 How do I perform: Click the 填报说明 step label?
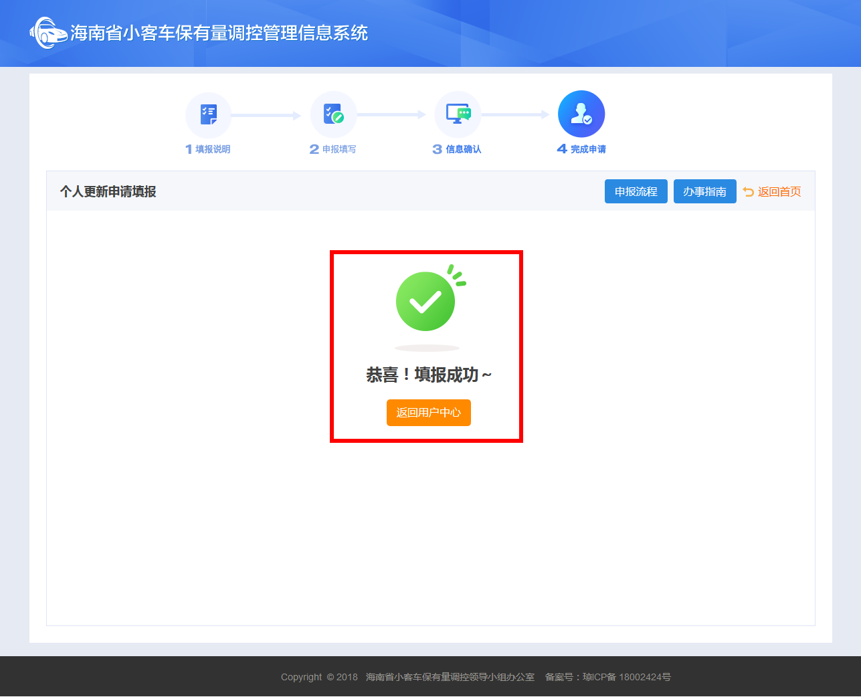(213, 149)
